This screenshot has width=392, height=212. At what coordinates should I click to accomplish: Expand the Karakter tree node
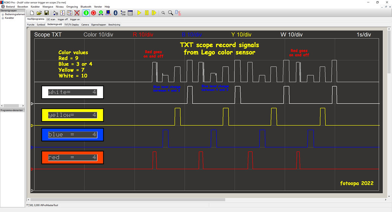tap(3, 18)
